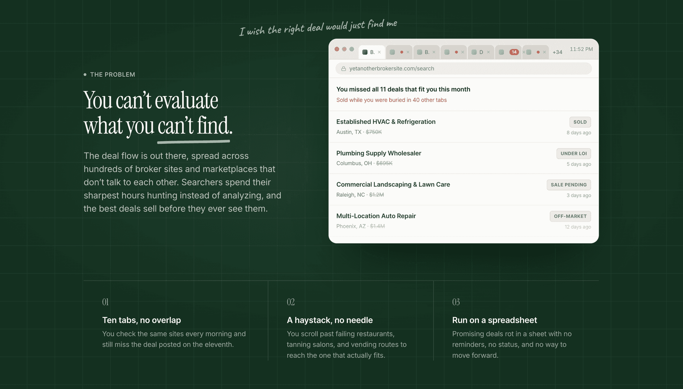The height and width of the screenshot is (389, 683).
Task: Close the tab showing the 14 badge
Action: (524, 52)
